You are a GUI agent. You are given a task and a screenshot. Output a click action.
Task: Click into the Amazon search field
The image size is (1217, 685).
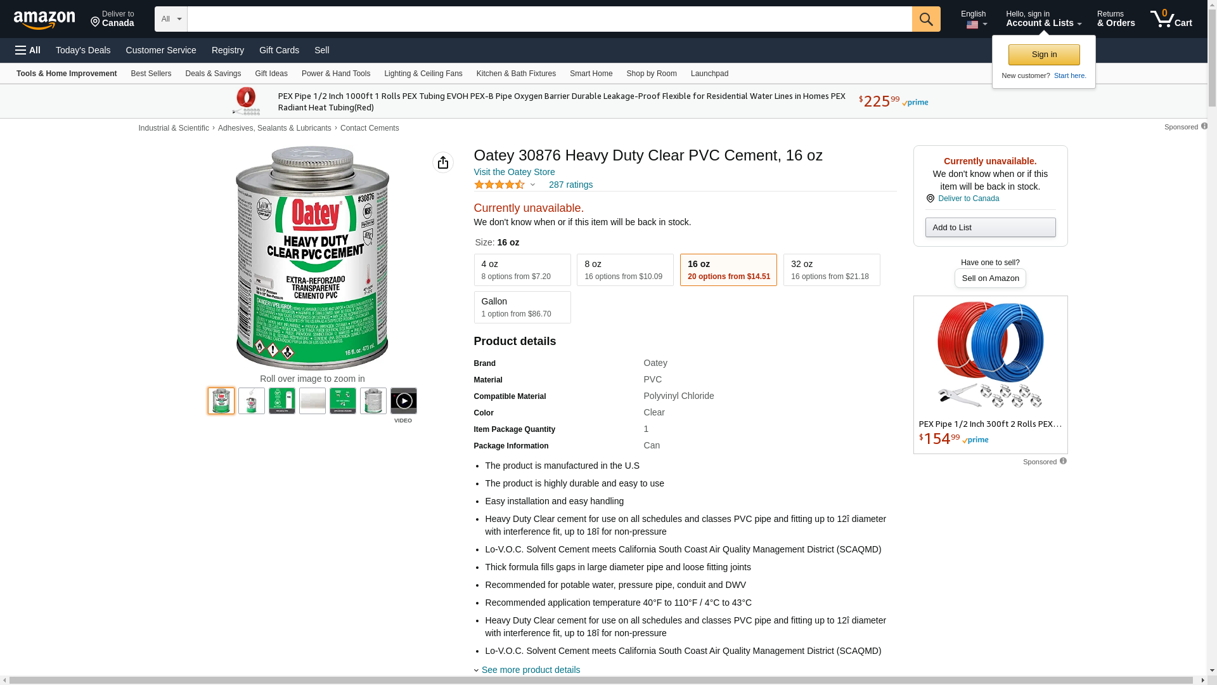(x=549, y=19)
